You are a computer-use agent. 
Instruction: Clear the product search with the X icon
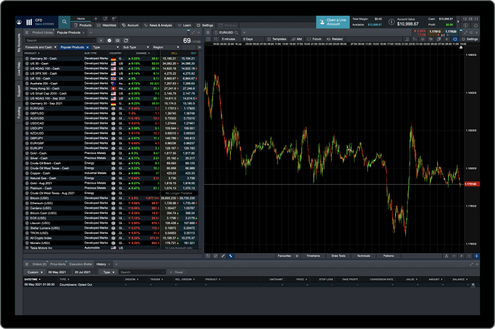point(101,40)
